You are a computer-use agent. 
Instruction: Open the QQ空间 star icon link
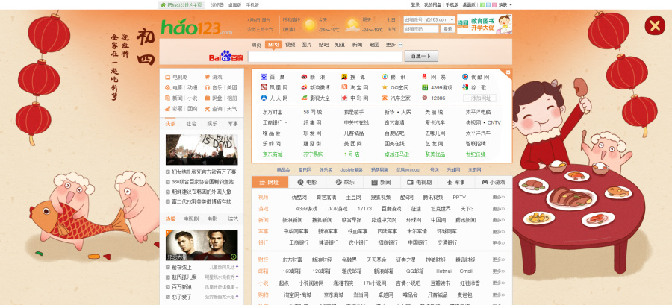point(385,87)
